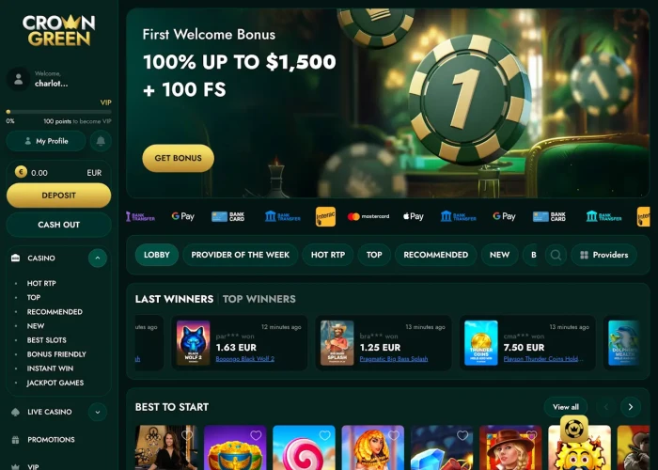Click the VIP points progress bar
This screenshot has height=470, width=658.
click(58, 112)
